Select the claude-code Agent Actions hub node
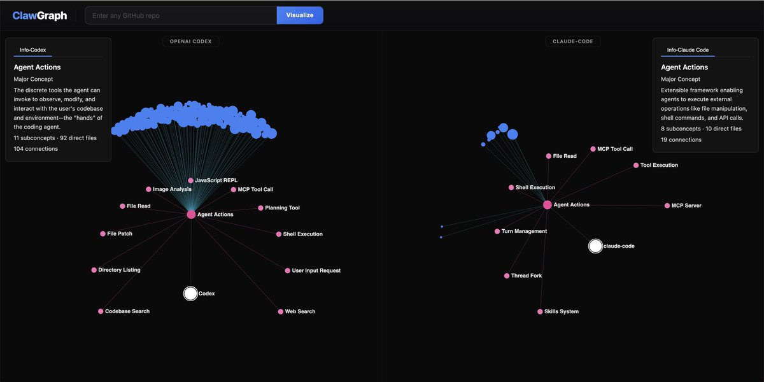 pos(547,205)
